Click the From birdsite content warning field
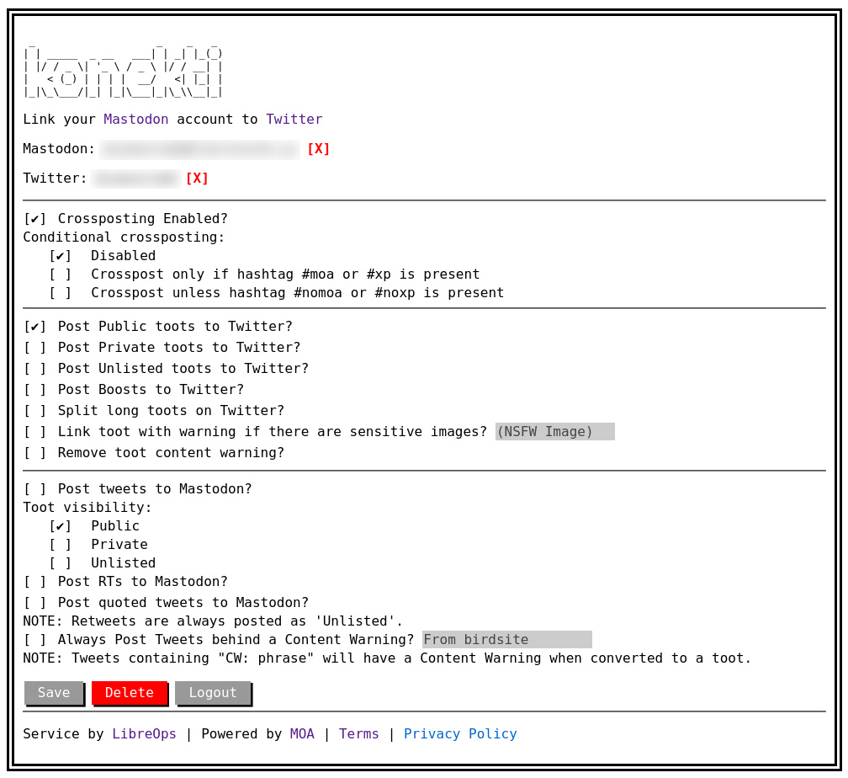Screen dimensions: 848x778 506,640
